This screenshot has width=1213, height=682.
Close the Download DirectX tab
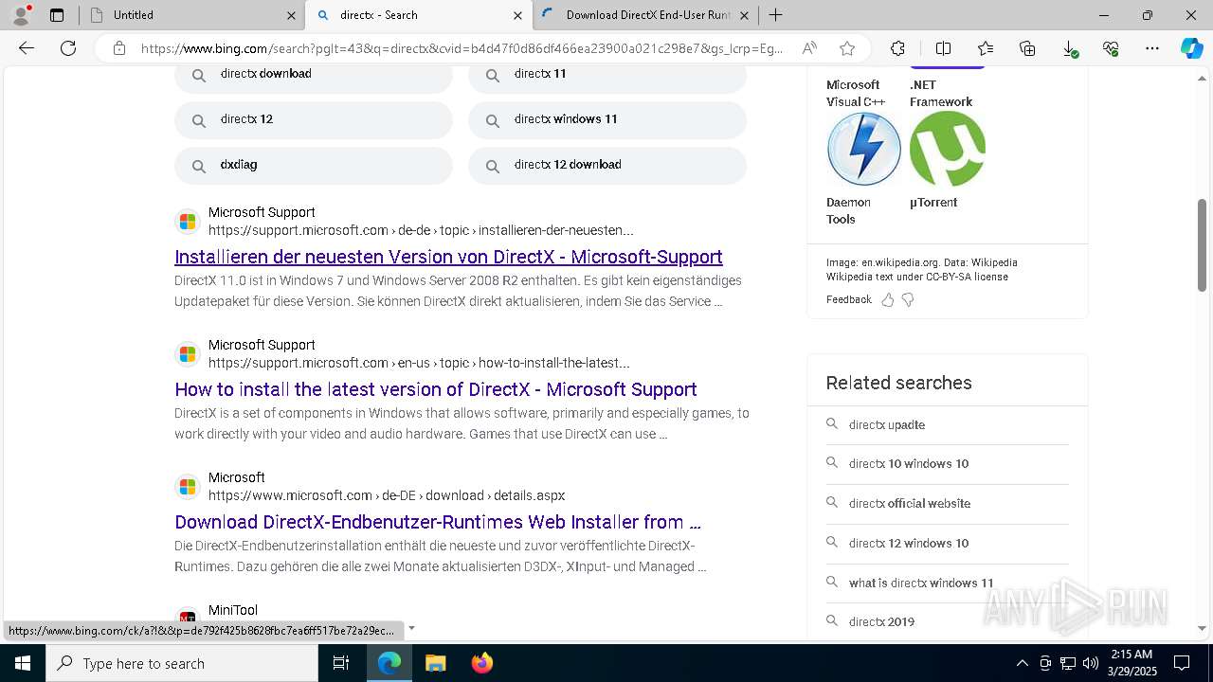pos(744,15)
